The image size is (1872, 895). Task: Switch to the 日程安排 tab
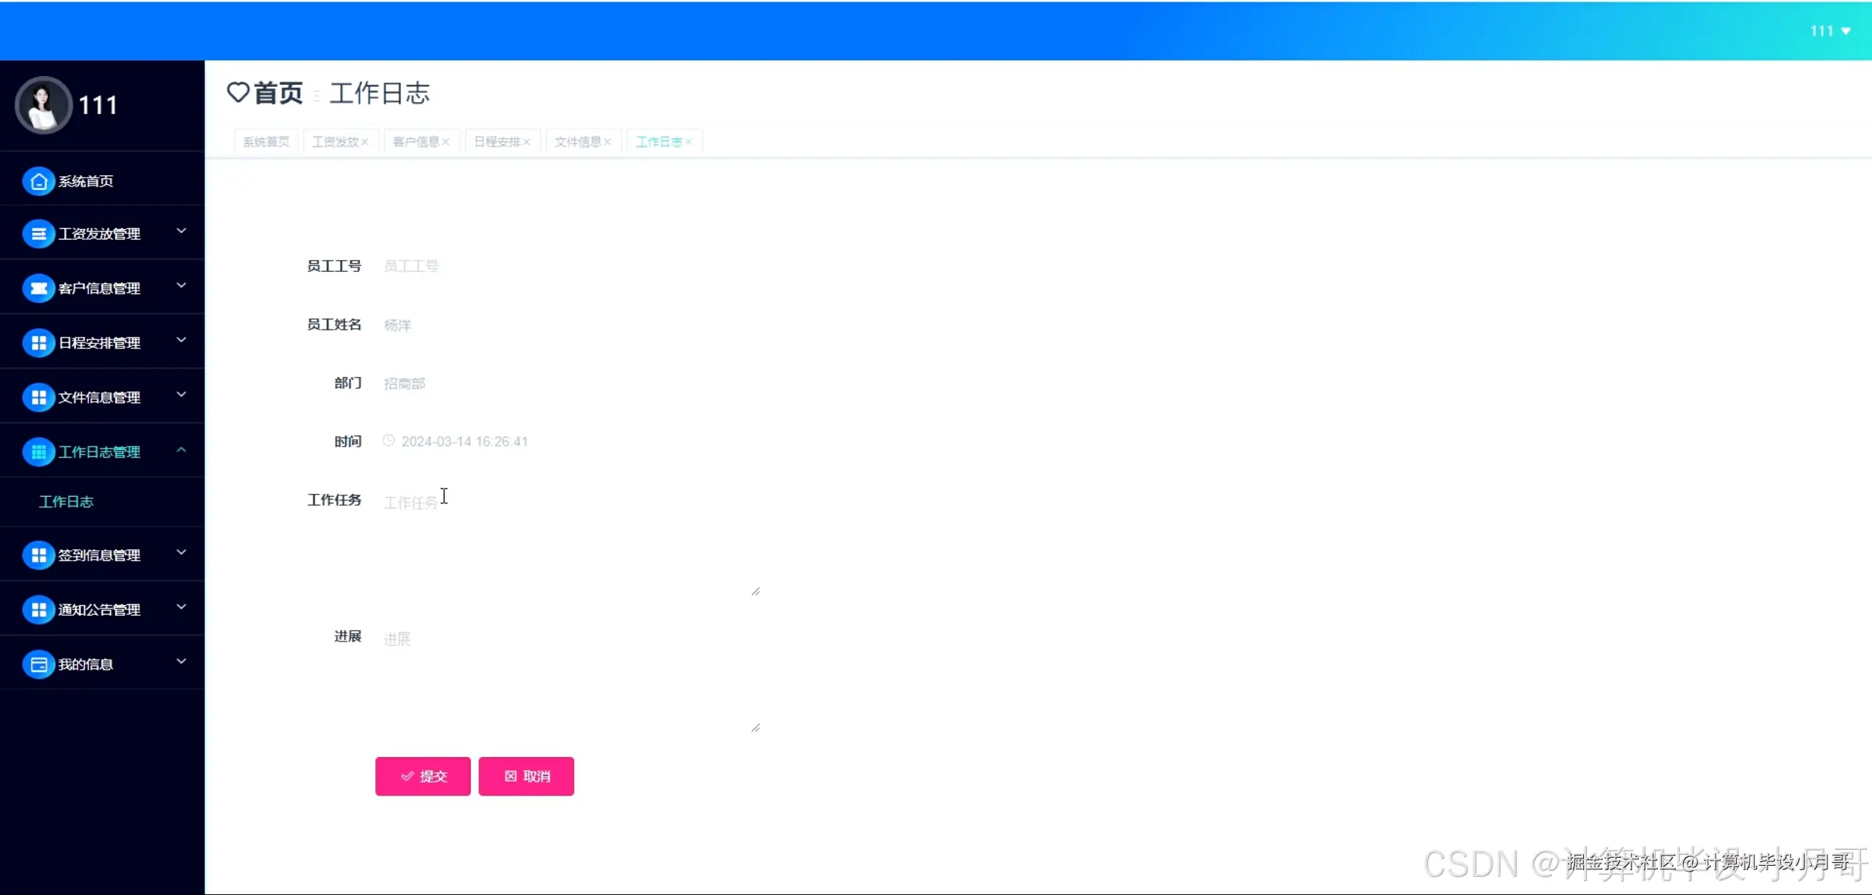497,142
